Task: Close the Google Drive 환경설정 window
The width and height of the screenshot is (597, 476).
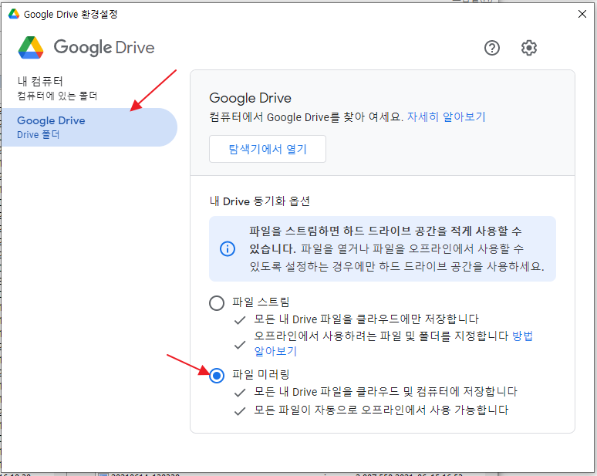Action: click(581, 14)
